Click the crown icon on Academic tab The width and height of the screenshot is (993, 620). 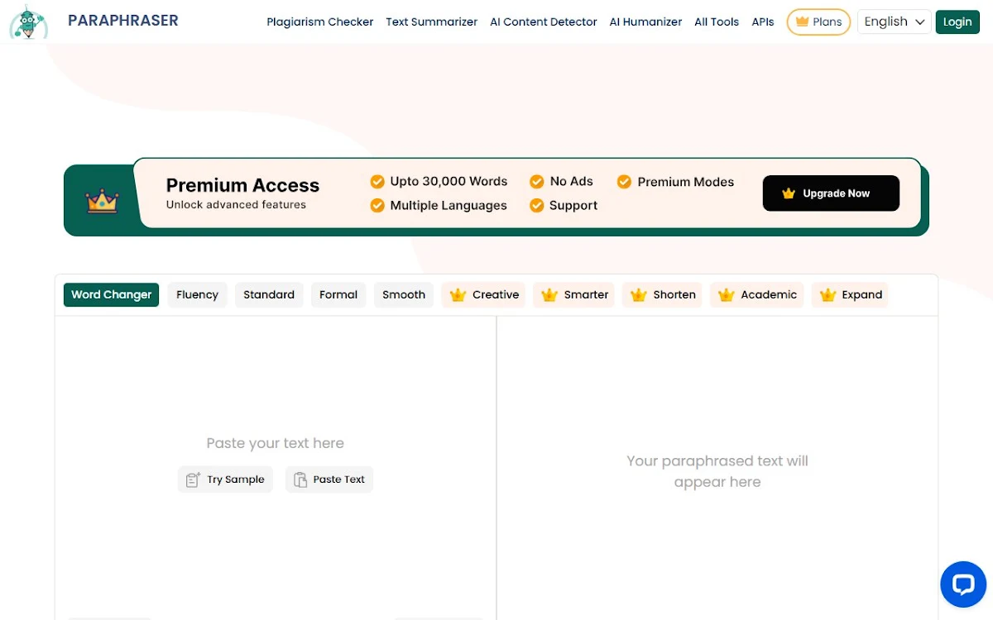pyautogui.click(x=727, y=294)
